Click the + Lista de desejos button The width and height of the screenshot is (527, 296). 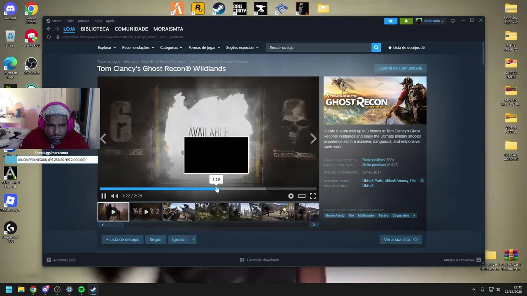tap(122, 239)
